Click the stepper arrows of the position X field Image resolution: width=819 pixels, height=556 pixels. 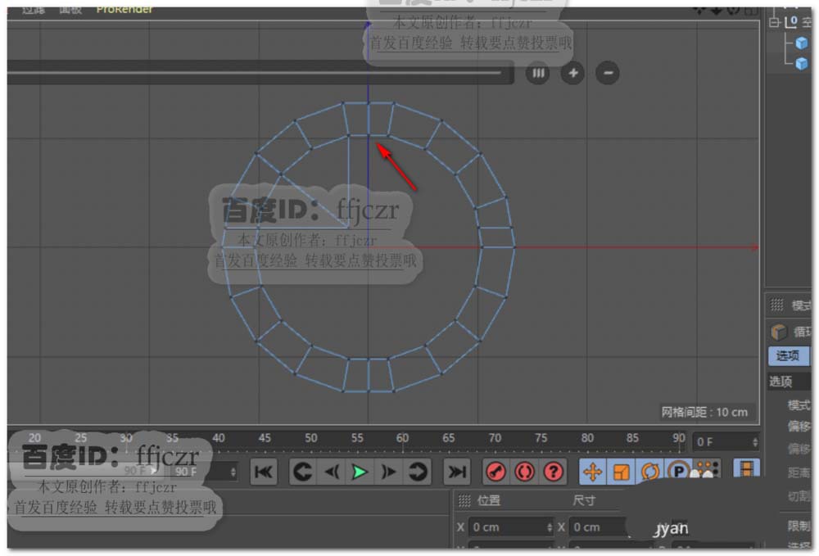pyautogui.click(x=549, y=527)
